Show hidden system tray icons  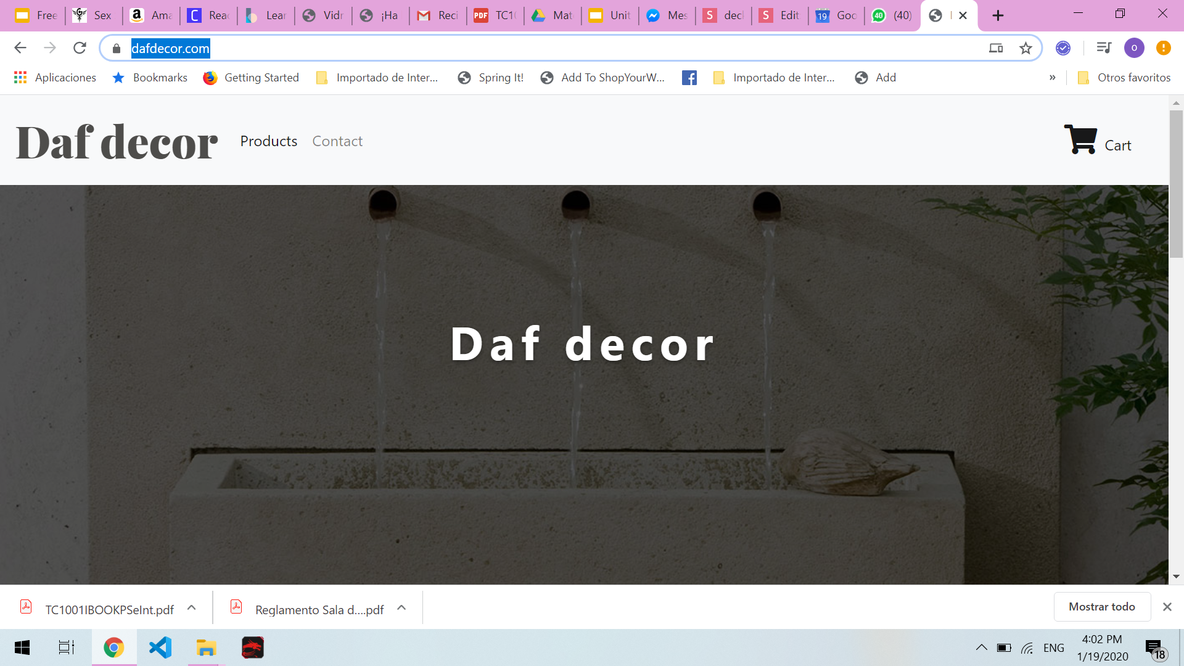[981, 647]
